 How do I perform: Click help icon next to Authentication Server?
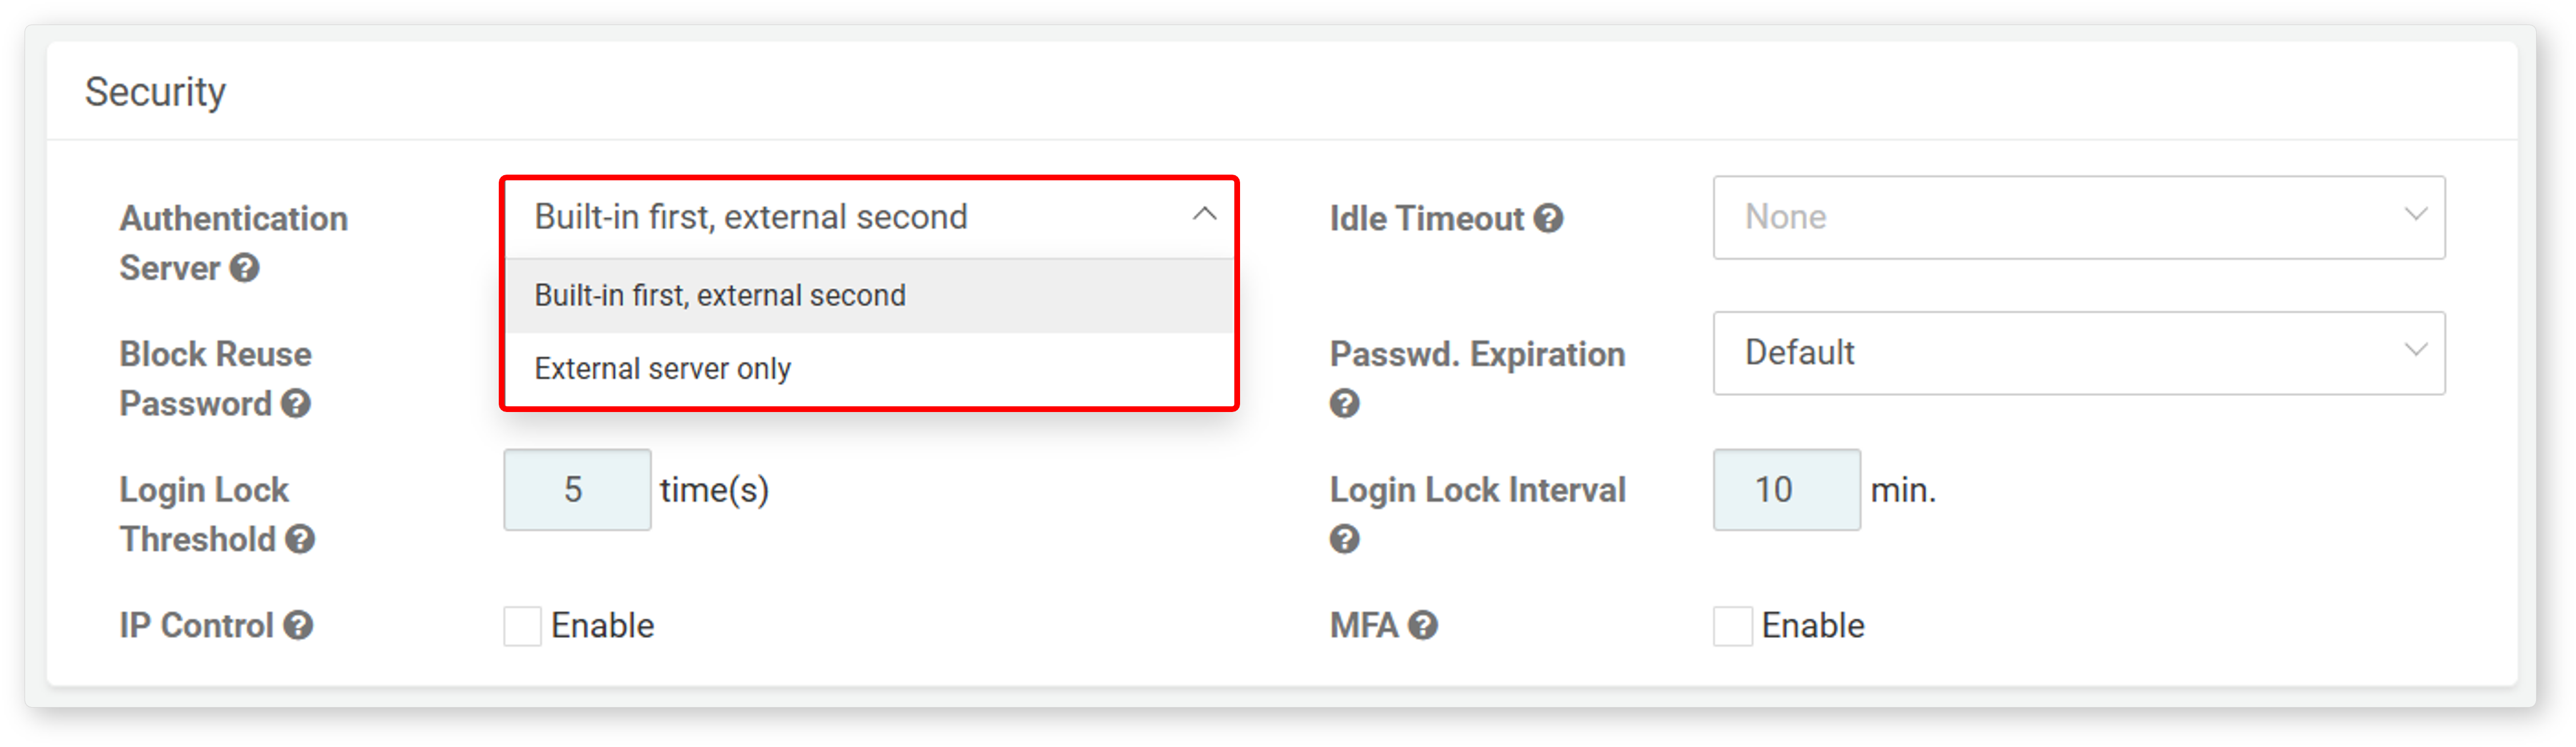click(x=244, y=268)
